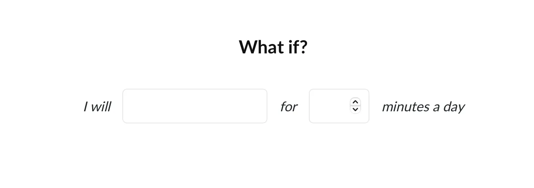The width and height of the screenshot is (534, 188).
Task: Increase minutes using the spinner's up chevron
Action: pos(355,102)
